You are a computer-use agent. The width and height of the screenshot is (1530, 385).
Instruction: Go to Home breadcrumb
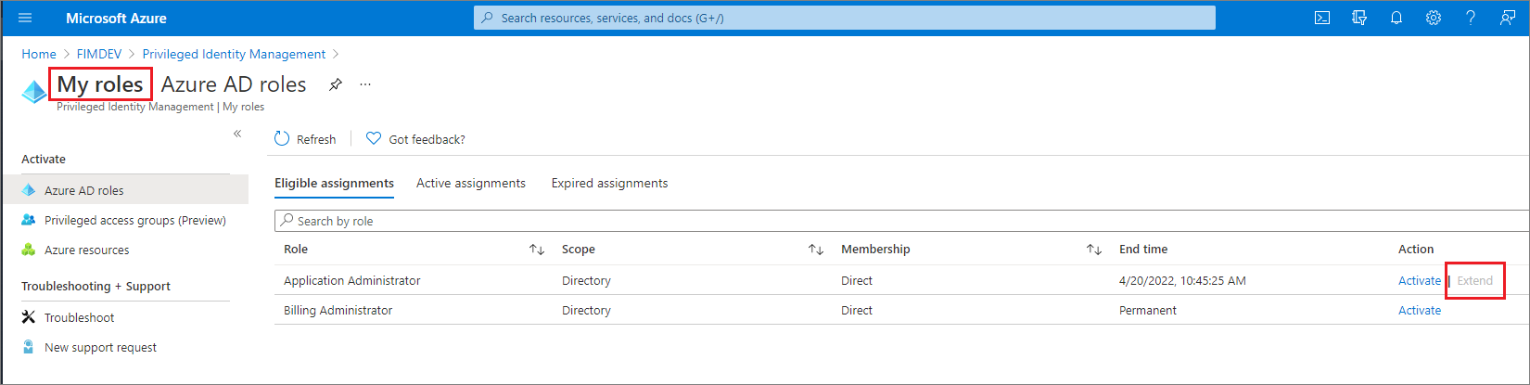pyautogui.click(x=39, y=54)
